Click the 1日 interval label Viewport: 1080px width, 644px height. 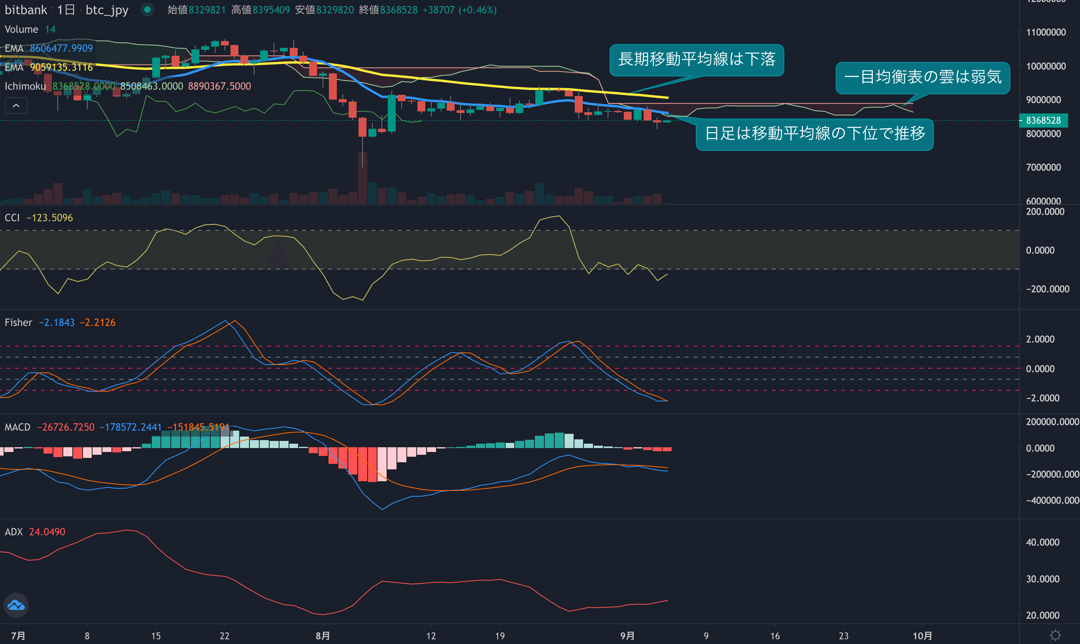(x=66, y=9)
